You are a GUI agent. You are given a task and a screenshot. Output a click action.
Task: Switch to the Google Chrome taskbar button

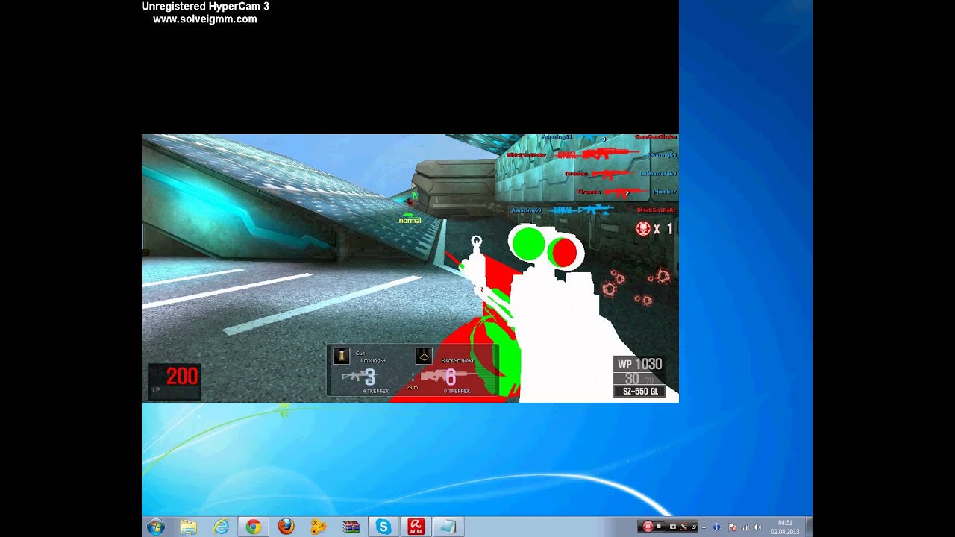pos(253,527)
